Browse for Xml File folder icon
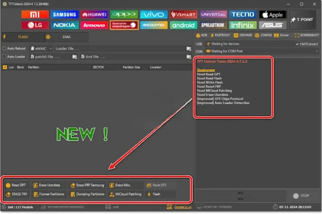Viewport: 322px width, 214px height. 189,57
